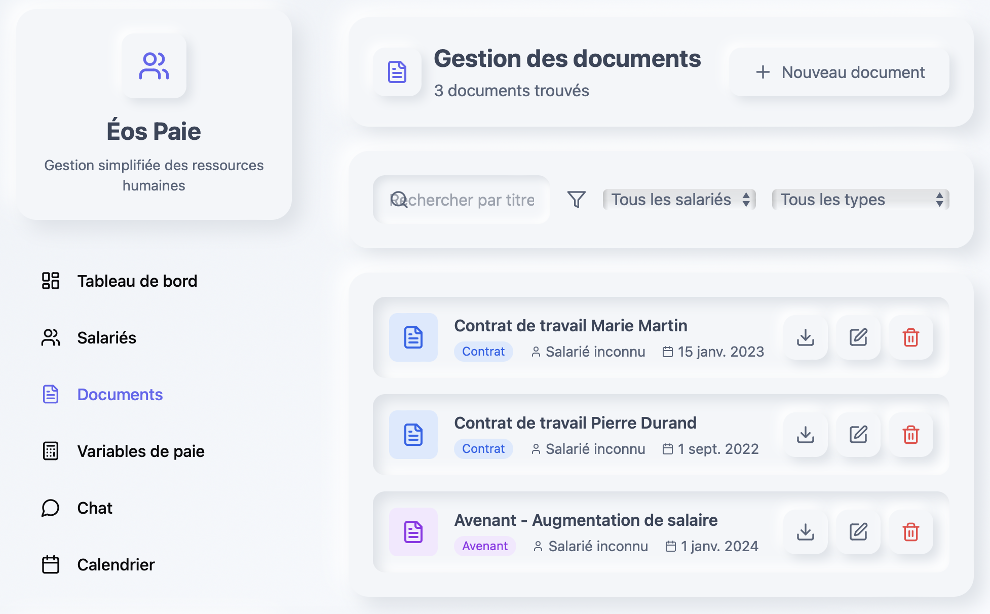Click the 3 documents trouvés count
Screen dimensions: 990x614
tap(511, 91)
